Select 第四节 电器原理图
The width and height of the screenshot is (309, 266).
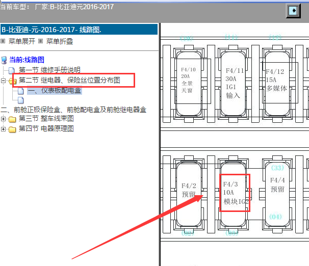(46, 129)
